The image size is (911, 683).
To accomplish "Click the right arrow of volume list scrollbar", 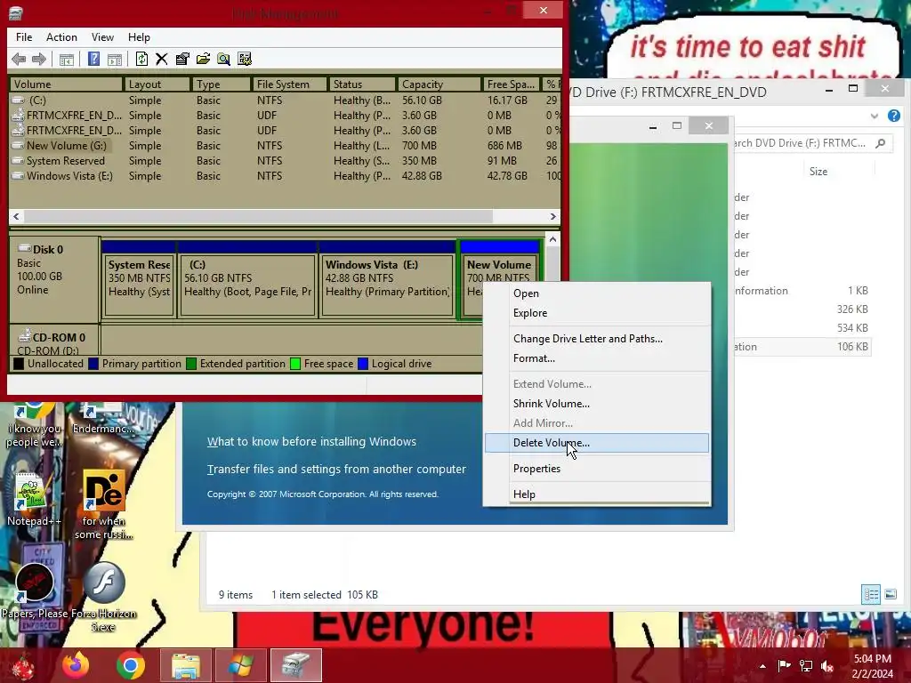I will point(553,217).
